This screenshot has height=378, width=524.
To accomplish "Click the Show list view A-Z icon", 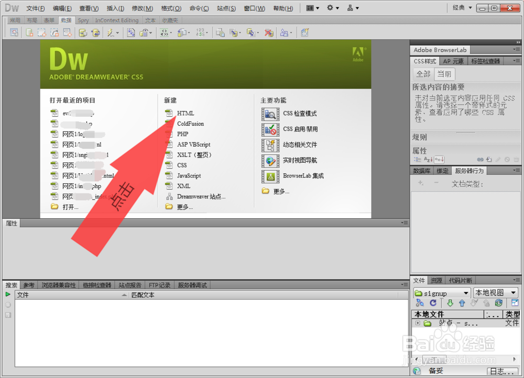I will pos(428,160).
